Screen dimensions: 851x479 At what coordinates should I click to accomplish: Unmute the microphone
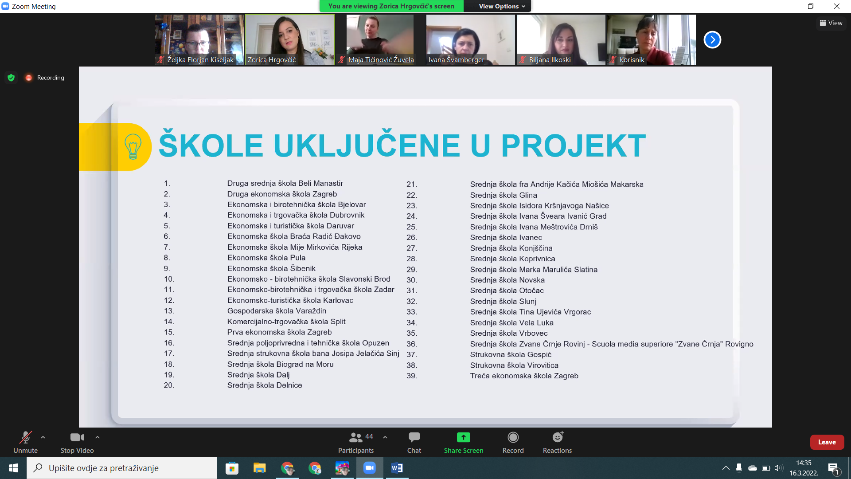tap(25, 442)
